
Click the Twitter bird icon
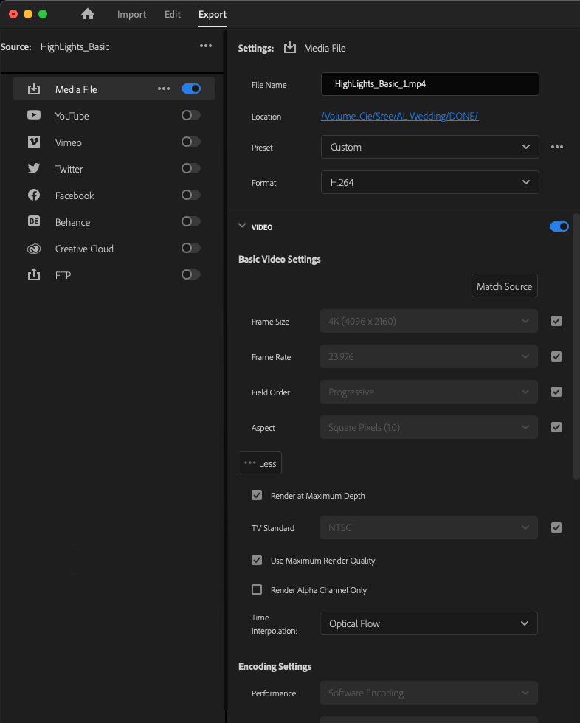[34, 168]
